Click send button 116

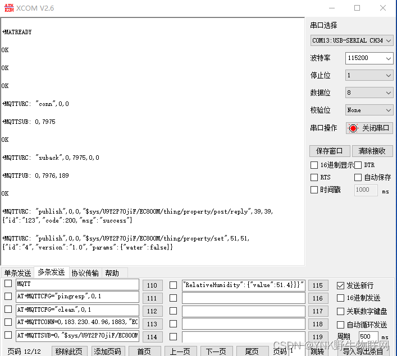pos(318,298)
